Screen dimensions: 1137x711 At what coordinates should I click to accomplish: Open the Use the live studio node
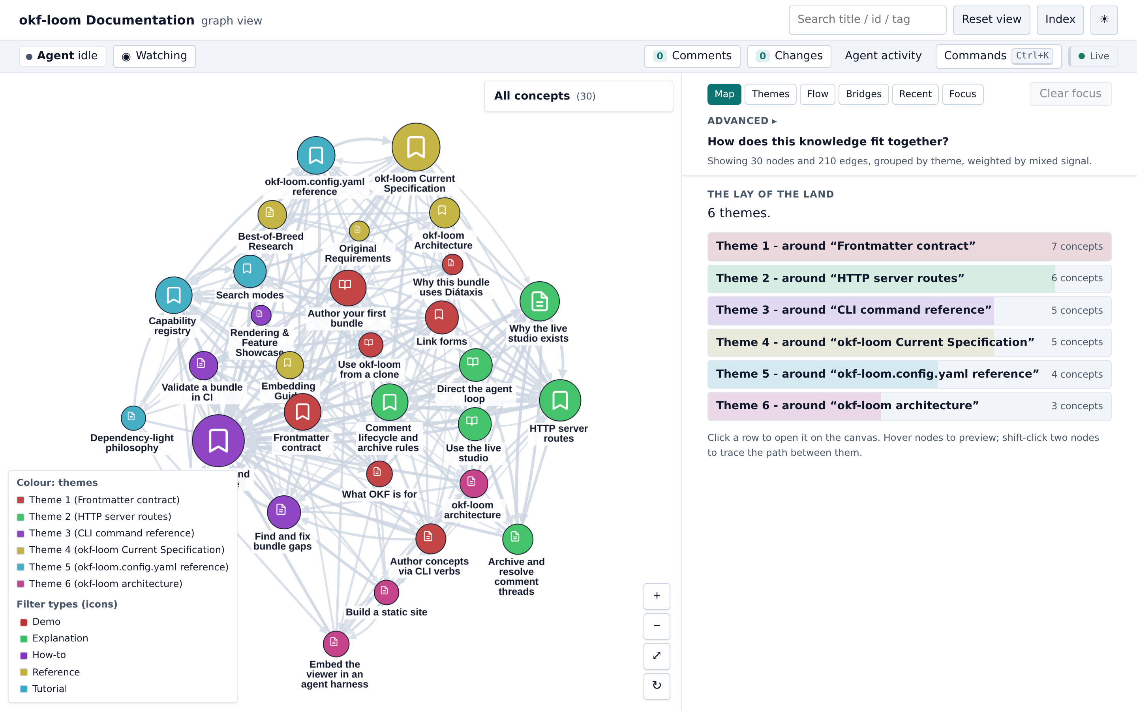pyautogui.click(x=475, y=424)
